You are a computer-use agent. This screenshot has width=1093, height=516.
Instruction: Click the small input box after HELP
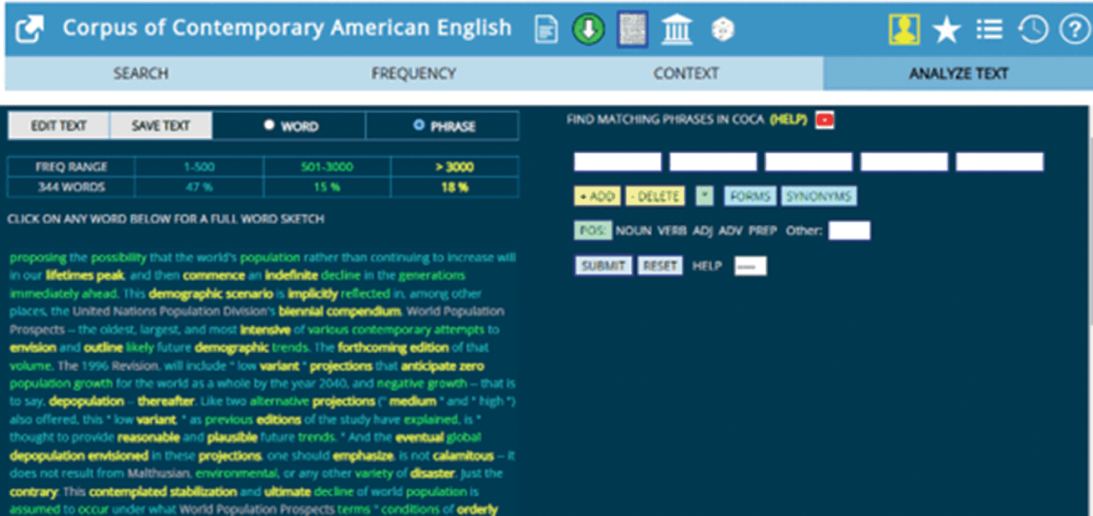[750, 266]
